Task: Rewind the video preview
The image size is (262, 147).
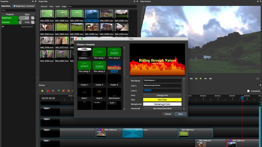Action: [196, 79]
